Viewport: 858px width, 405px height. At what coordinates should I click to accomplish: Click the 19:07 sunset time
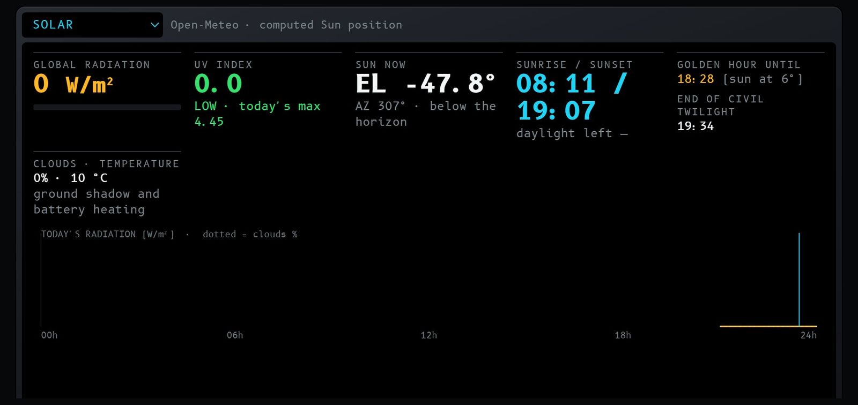click(x=556, y=111)
